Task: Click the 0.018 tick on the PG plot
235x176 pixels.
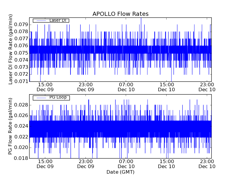Action: click(x=21, y=158)
